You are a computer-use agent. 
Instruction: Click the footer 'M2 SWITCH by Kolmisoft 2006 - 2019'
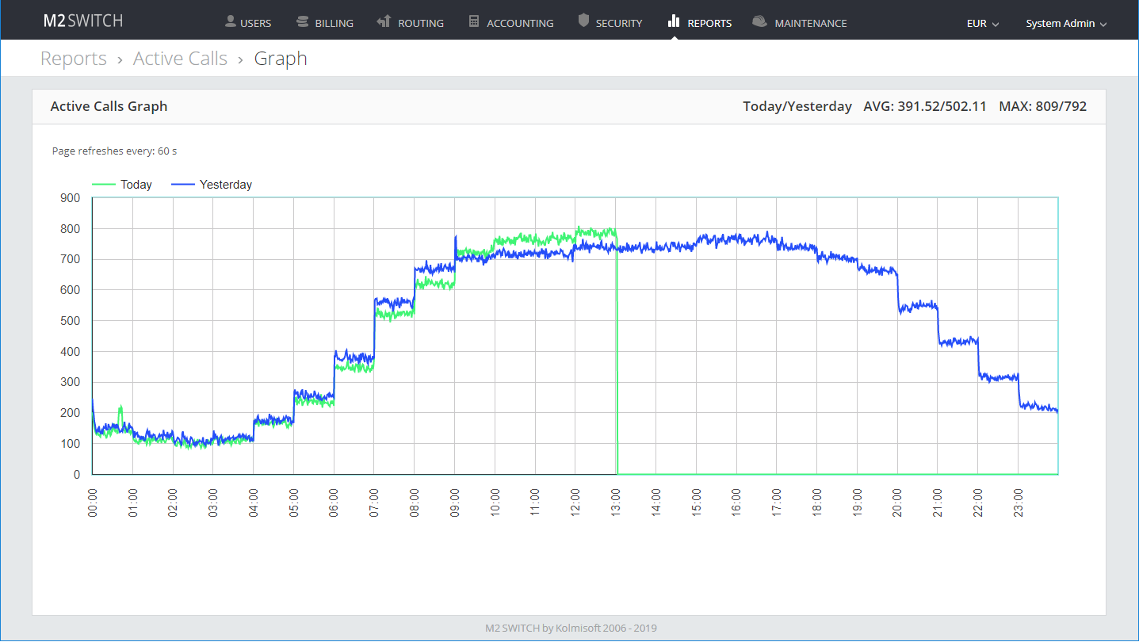[x=571, y=629]
